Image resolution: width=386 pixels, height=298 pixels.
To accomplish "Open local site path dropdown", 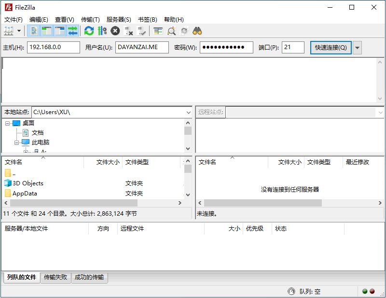I will pyautogui.click(x=188, y=113).
